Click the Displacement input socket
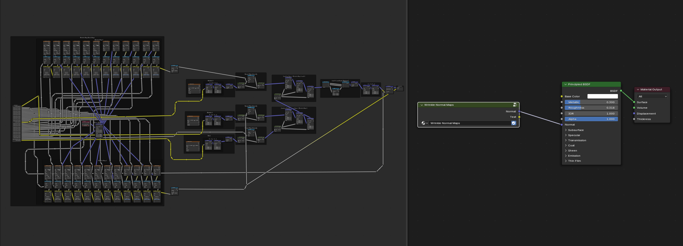Image resolution: width=683 pixels, height=246 pixels. pyautogui.click(x=634, y=114)
